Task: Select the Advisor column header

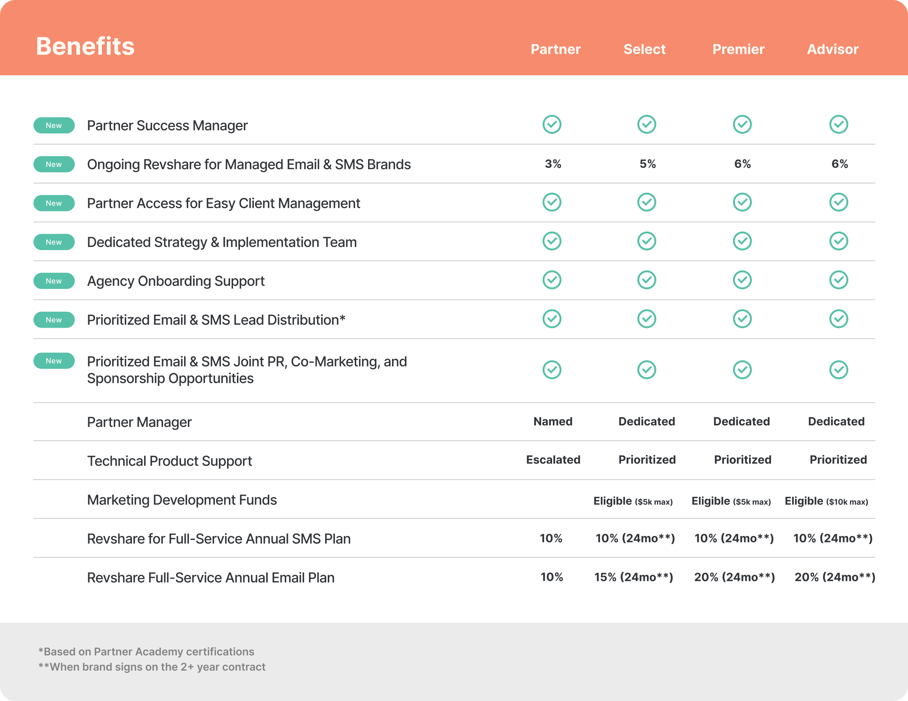Action: click(x=832, y=49)
